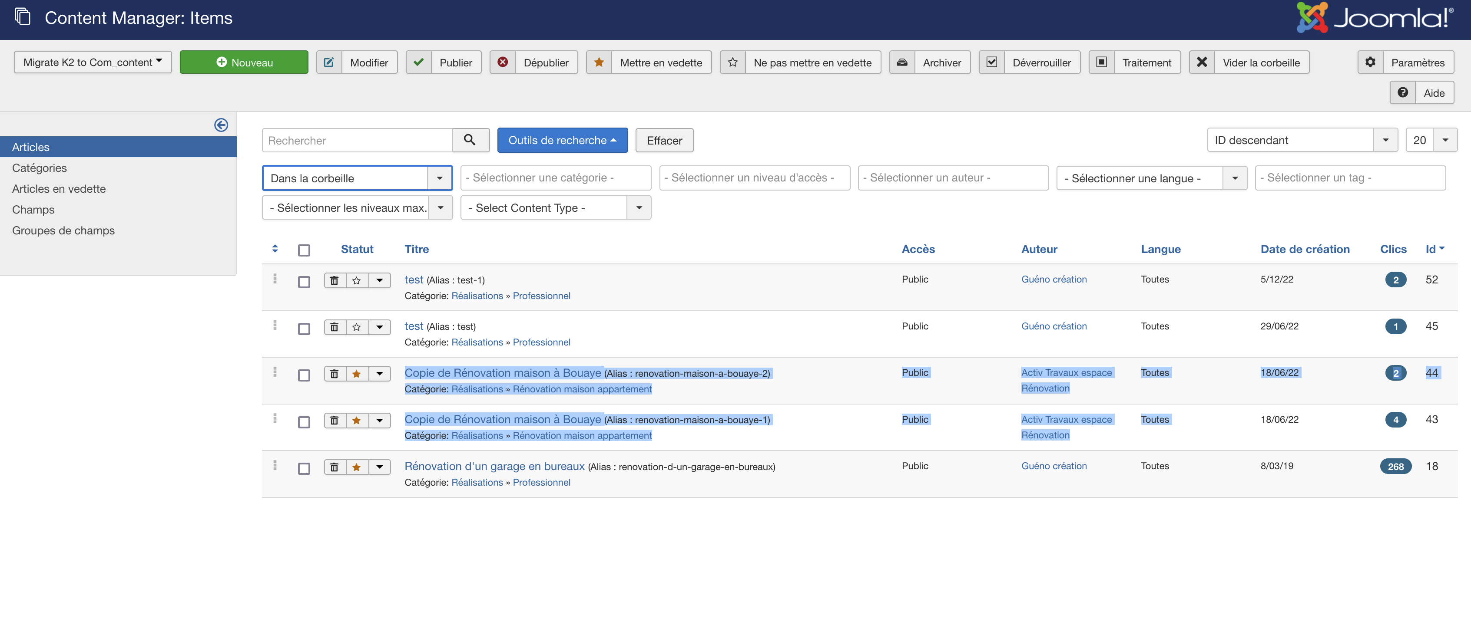The height and width of the screenshot is (625, 1471).
Task: Check the select-all checkbox in header
Action: 304,250
